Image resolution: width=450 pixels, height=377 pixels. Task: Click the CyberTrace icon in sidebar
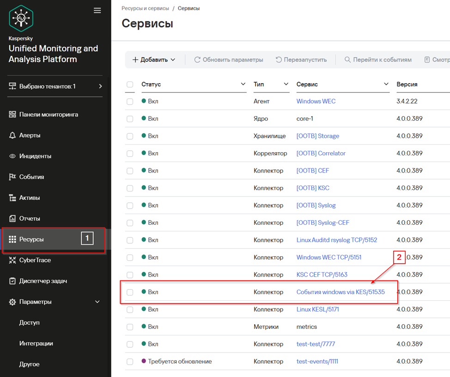pyautogui.click(x=12, y=260)
